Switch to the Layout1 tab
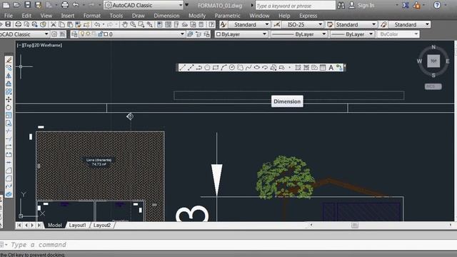This screenshot has height=257, width=457. (x=78, y=225)
